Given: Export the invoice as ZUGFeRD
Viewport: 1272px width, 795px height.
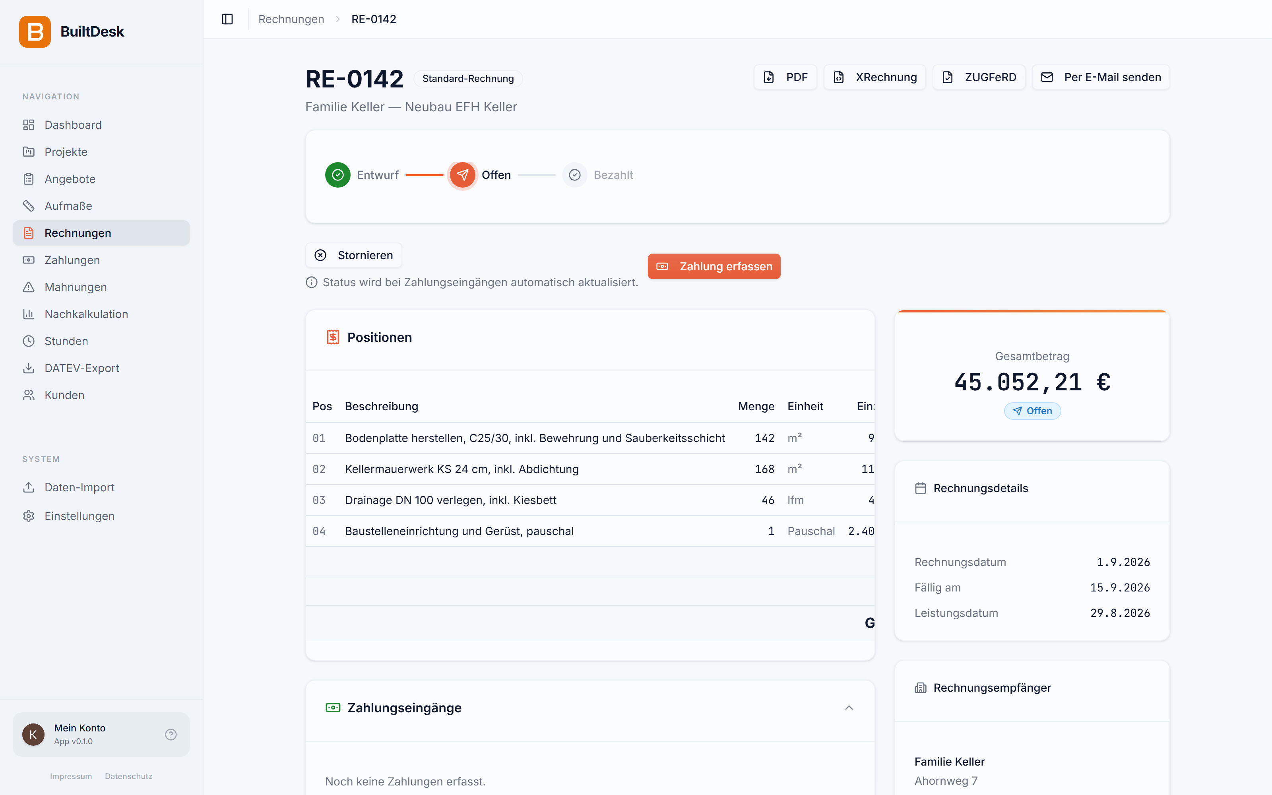Looking at the screenshot, I should point(979,77).
